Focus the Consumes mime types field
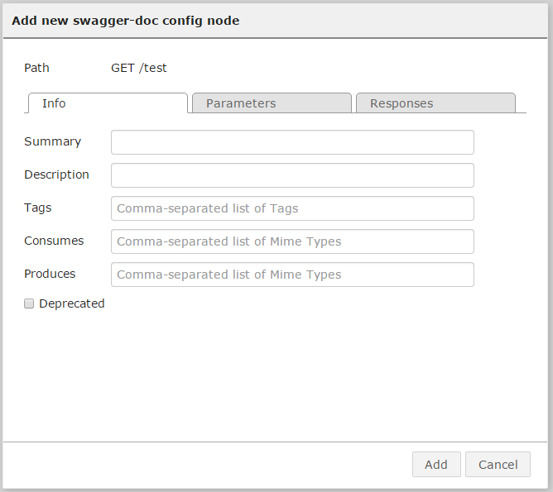Screen dimensions: 553x492 pos(292,241)
